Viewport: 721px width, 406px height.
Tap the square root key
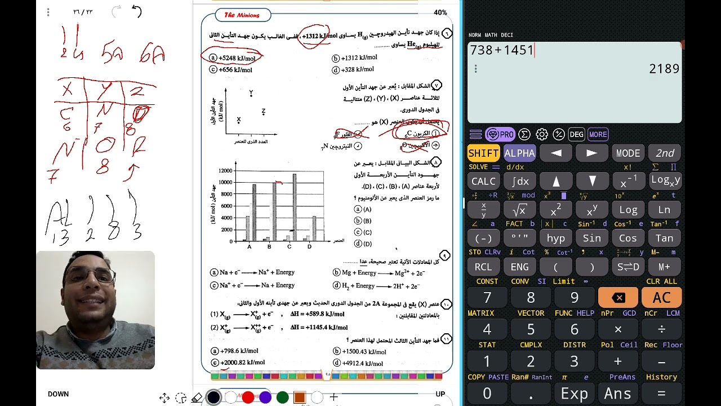(519, 210)
